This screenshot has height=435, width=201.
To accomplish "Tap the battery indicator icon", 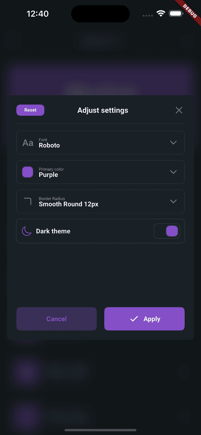I will [176, 14].
